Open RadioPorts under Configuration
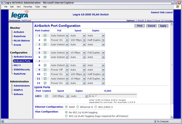This screenshot has width=182, height=124. point(20,74)
